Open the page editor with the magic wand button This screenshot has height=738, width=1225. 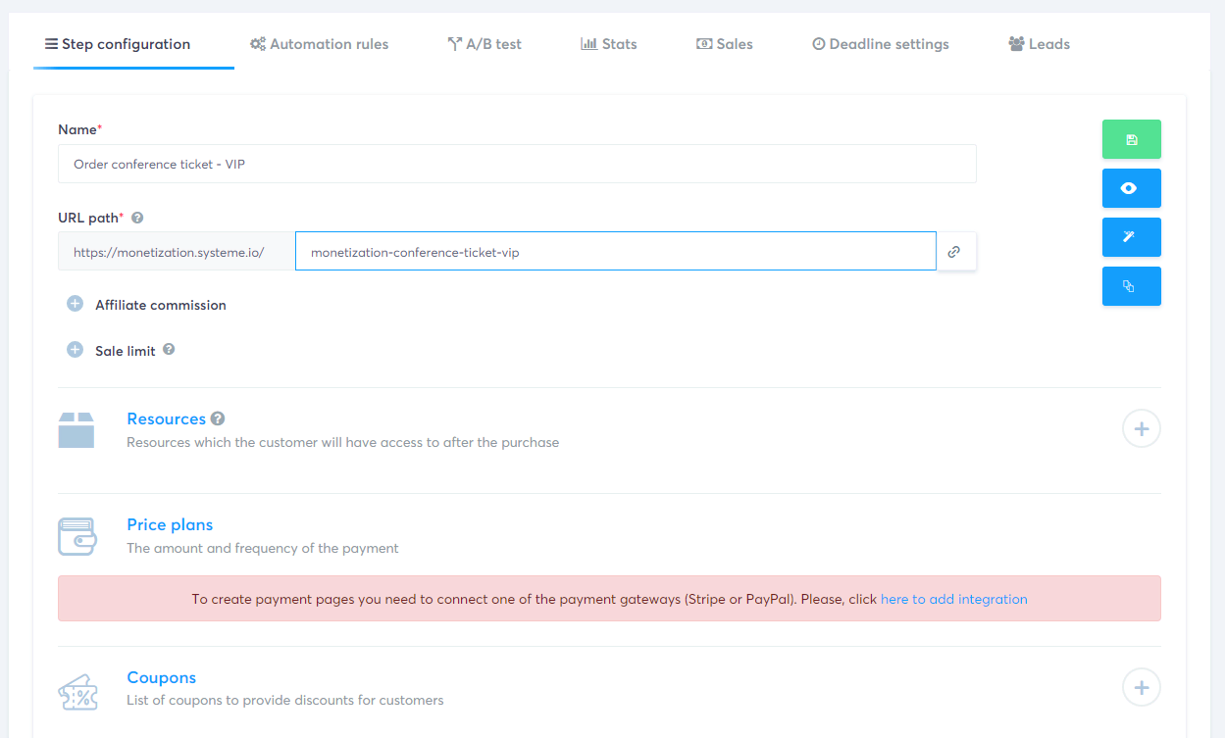1131,237
